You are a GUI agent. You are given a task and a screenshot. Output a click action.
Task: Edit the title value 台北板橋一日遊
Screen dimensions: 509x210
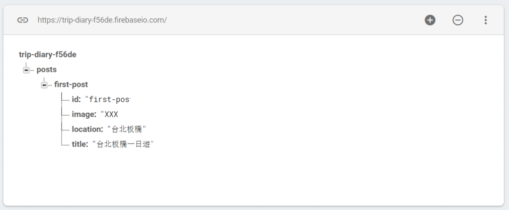[x=123, y=144]
